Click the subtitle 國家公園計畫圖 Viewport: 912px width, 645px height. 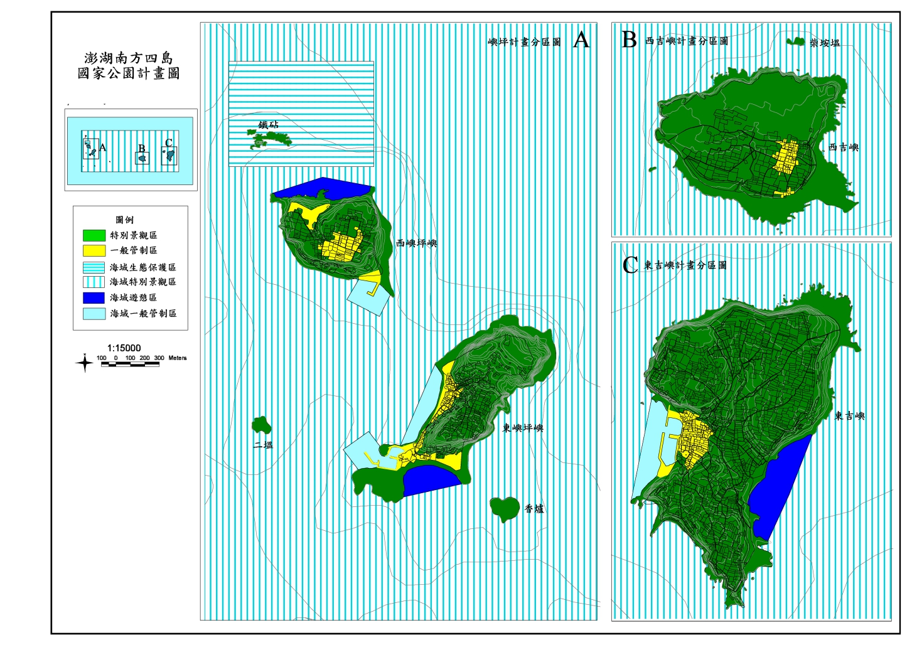[129, 73]
